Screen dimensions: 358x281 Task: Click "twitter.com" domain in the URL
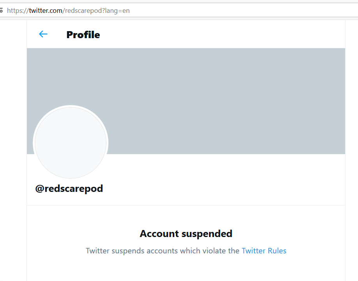coord(46,11)
